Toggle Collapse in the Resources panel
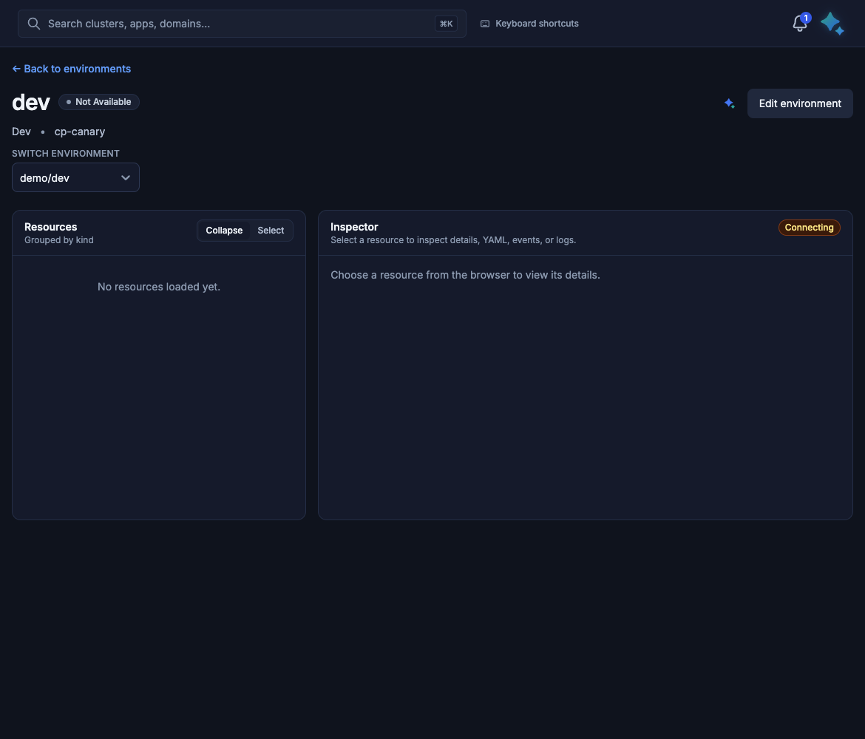865x739 pixels. click(x=224, y=231)
